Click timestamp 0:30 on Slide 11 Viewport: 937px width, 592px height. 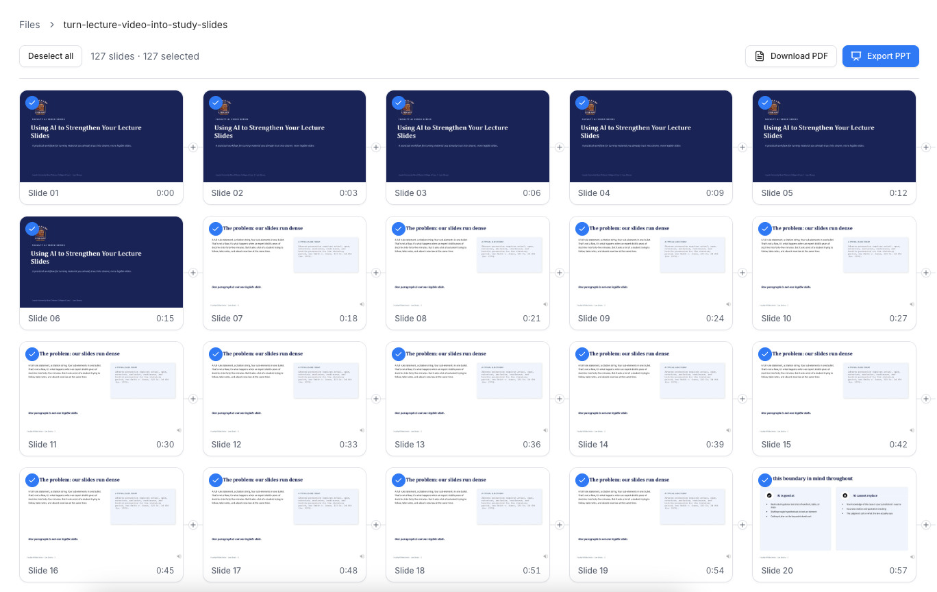coord(165,445)
